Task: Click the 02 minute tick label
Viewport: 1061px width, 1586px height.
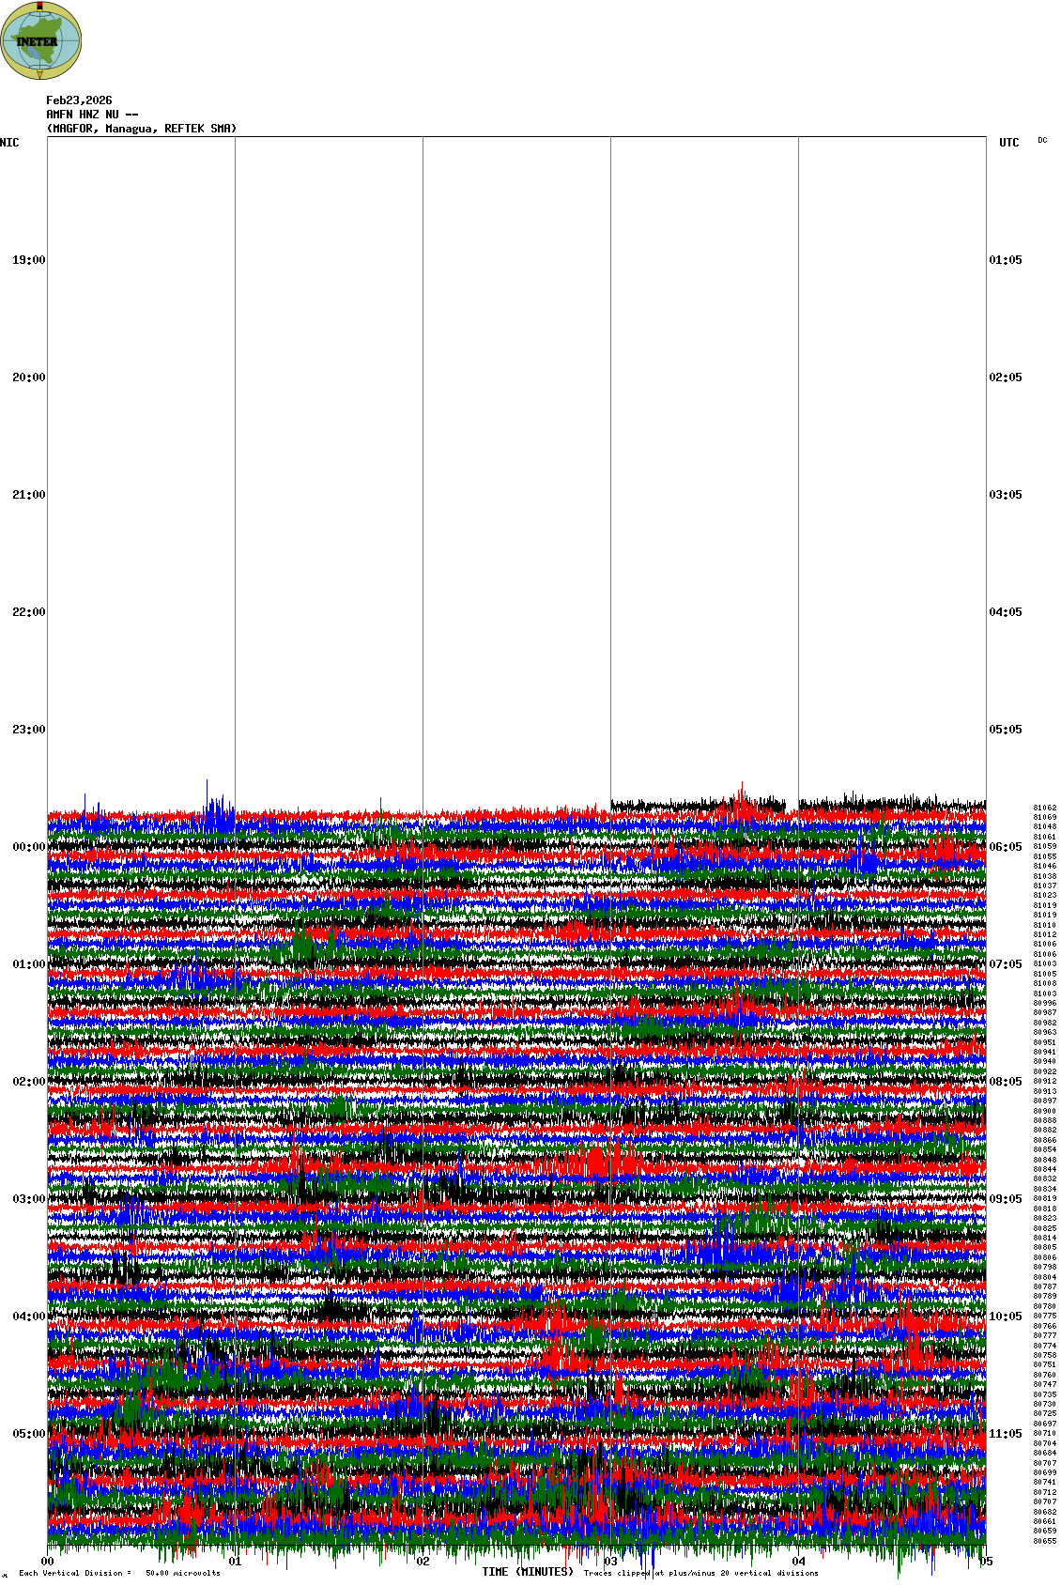Action: point(423,1562)
